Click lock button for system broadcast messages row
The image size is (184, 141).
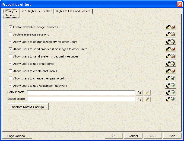pyautogui.click(x=170, y=56)
